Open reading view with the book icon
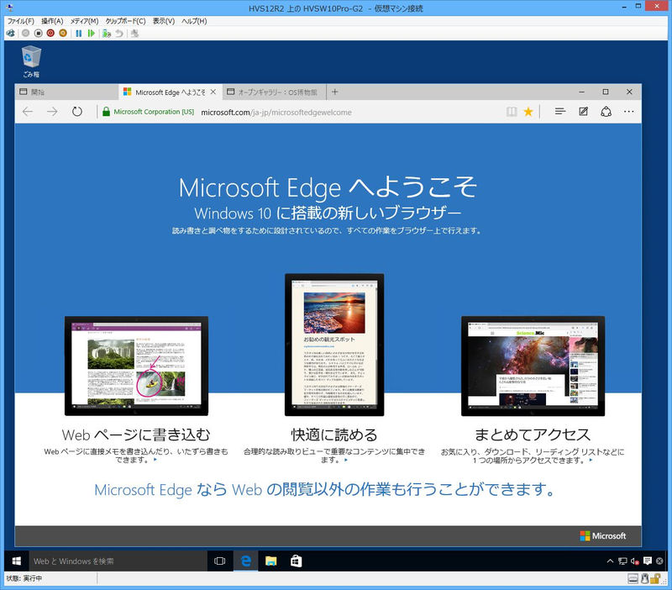 [512, 112]
